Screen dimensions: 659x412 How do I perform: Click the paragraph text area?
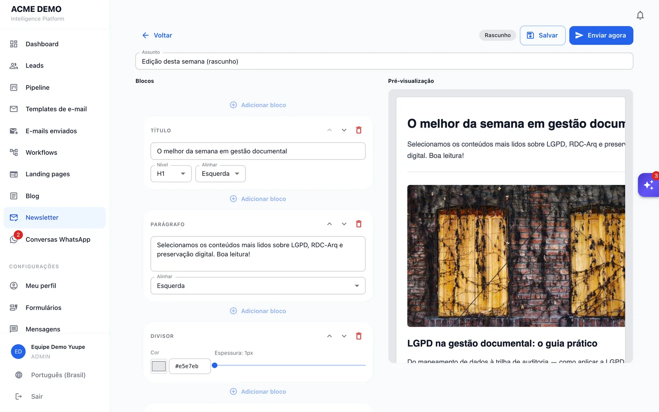pos(258,254)
